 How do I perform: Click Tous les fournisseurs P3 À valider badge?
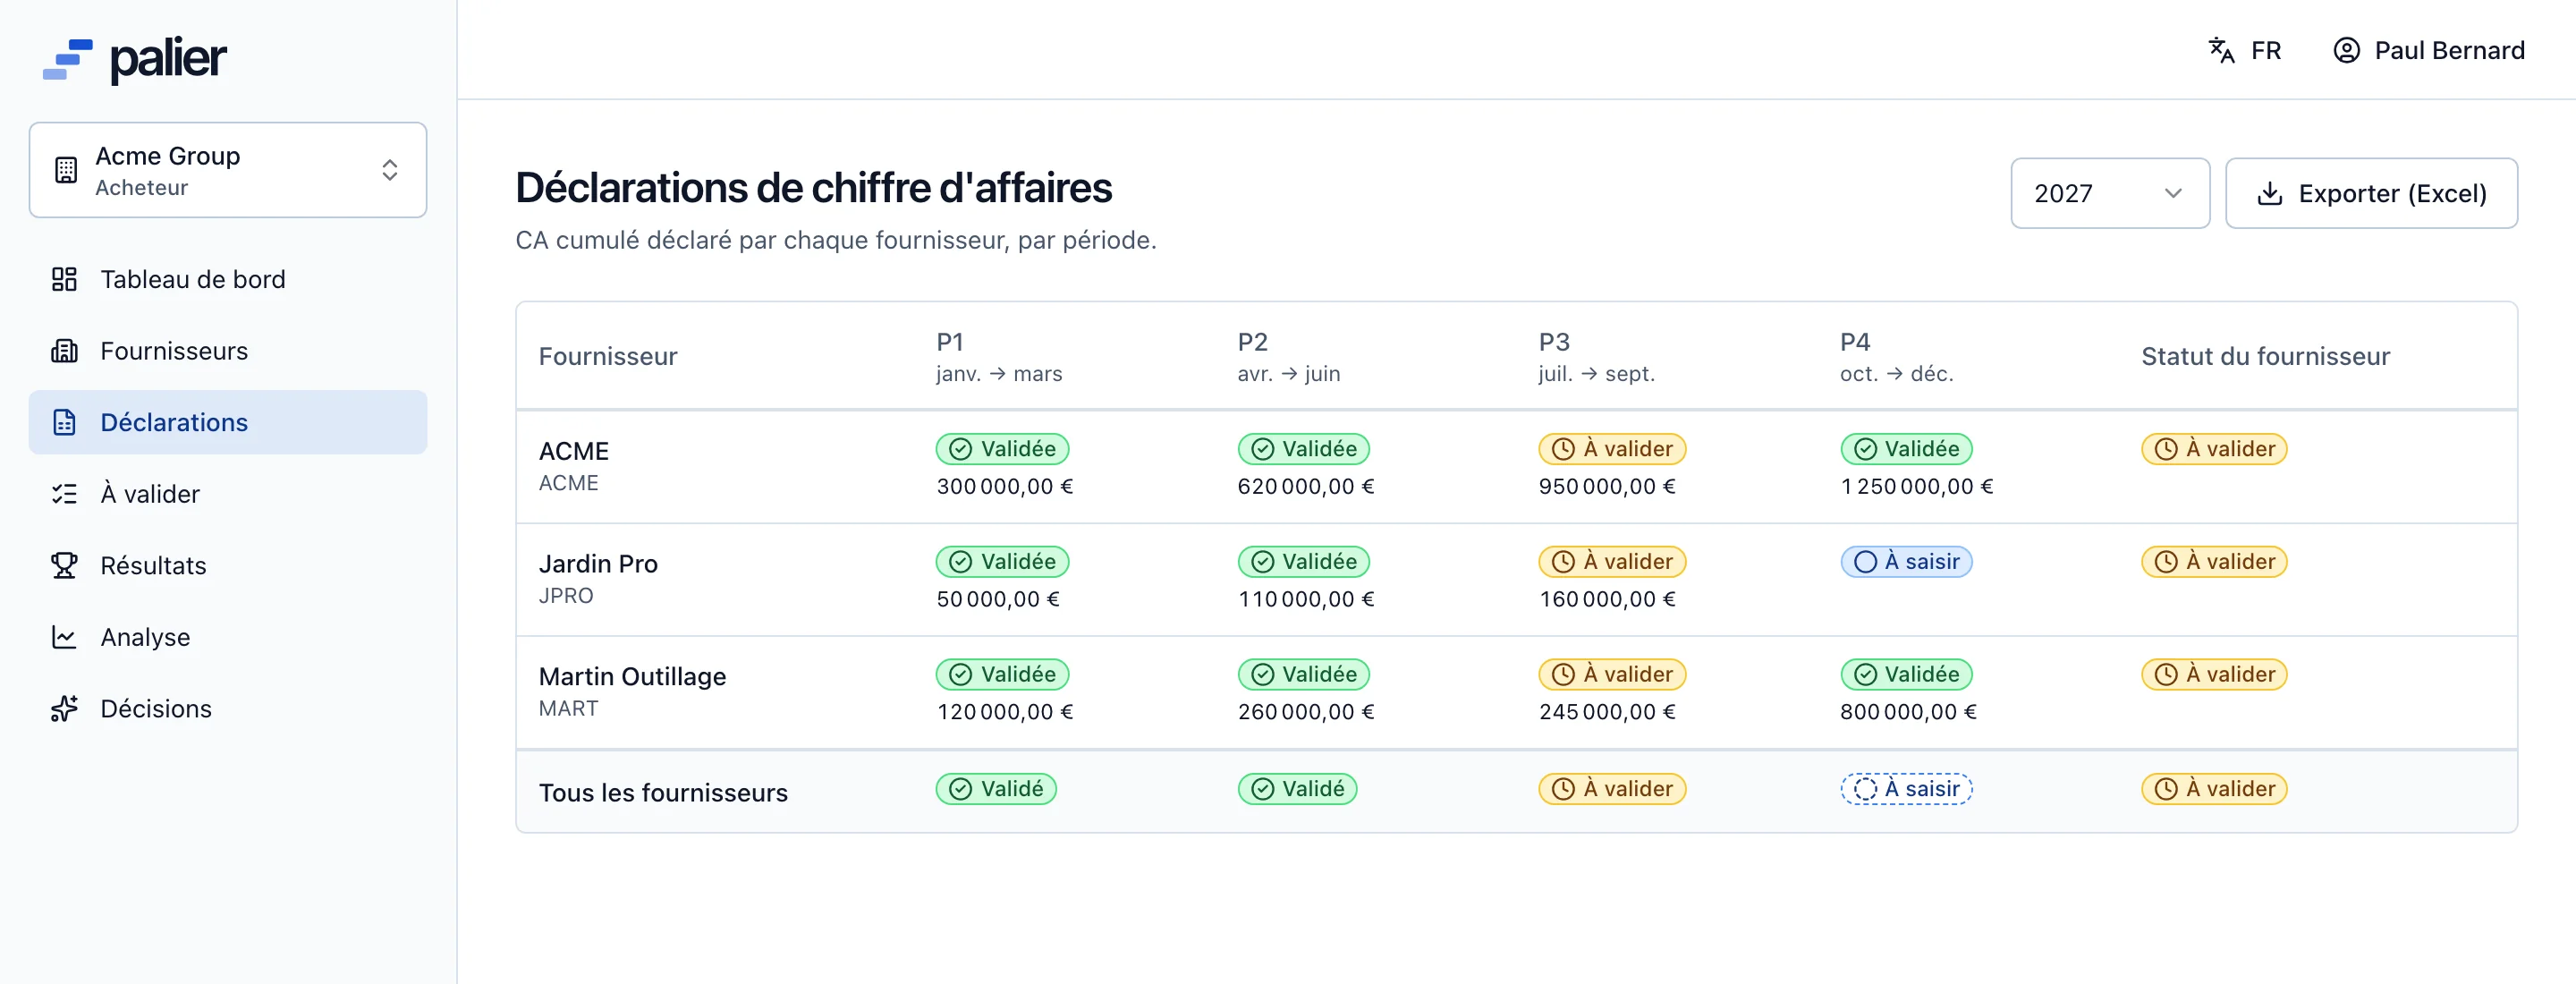click(1612, 789)
